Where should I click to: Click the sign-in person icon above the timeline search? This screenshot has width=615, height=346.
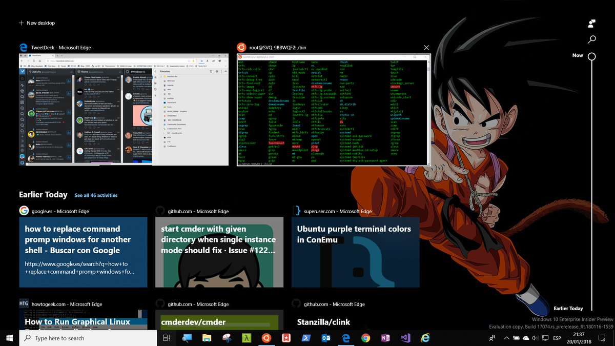591,23
